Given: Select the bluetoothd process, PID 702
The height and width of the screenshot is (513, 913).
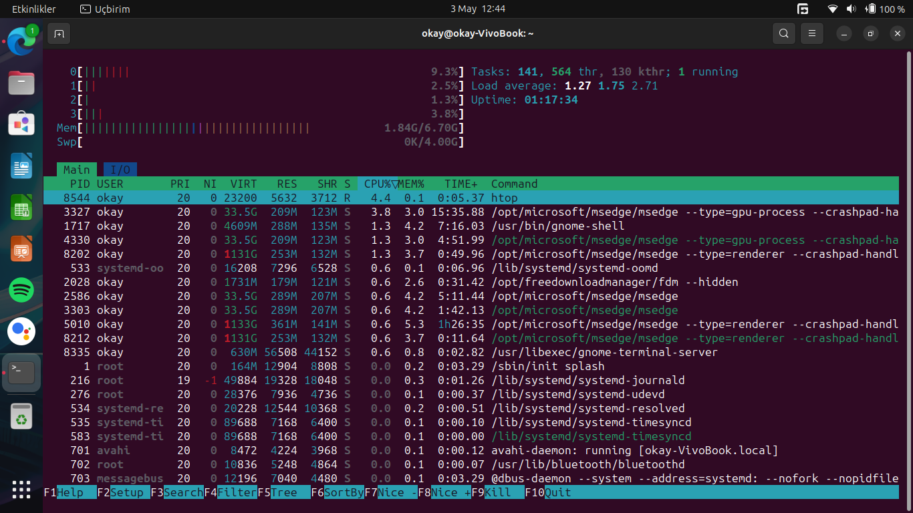Looking at the screenshot, I should (471, 464).
